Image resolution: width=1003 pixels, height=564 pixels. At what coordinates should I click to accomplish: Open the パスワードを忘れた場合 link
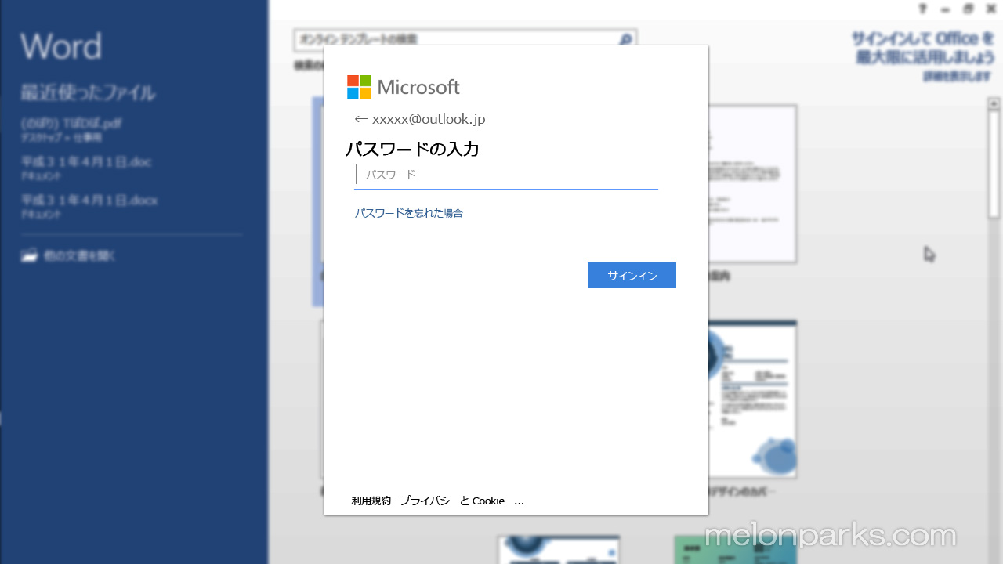[408, 213]
